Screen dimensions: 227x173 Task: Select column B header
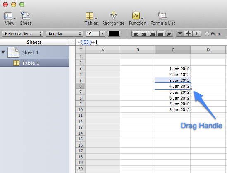pyautogui.click(x=138, y=50)
